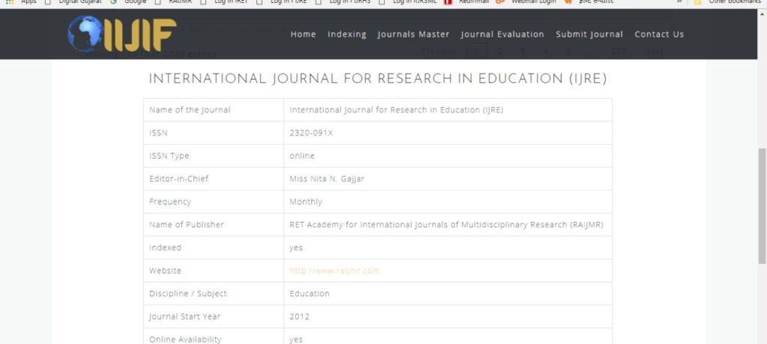Open the Other bookmarks folder in browser
Screen dimensions: 767x344
coord(729,2)
